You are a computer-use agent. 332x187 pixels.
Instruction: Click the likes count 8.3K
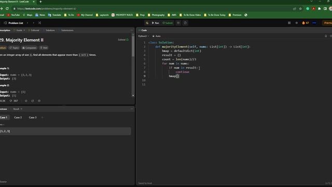[x=3, y=101]
